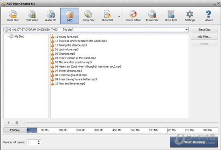This screenshot has width=221, height=150.
Task: Select the MP3 disc mode
Action: (70, 16)
